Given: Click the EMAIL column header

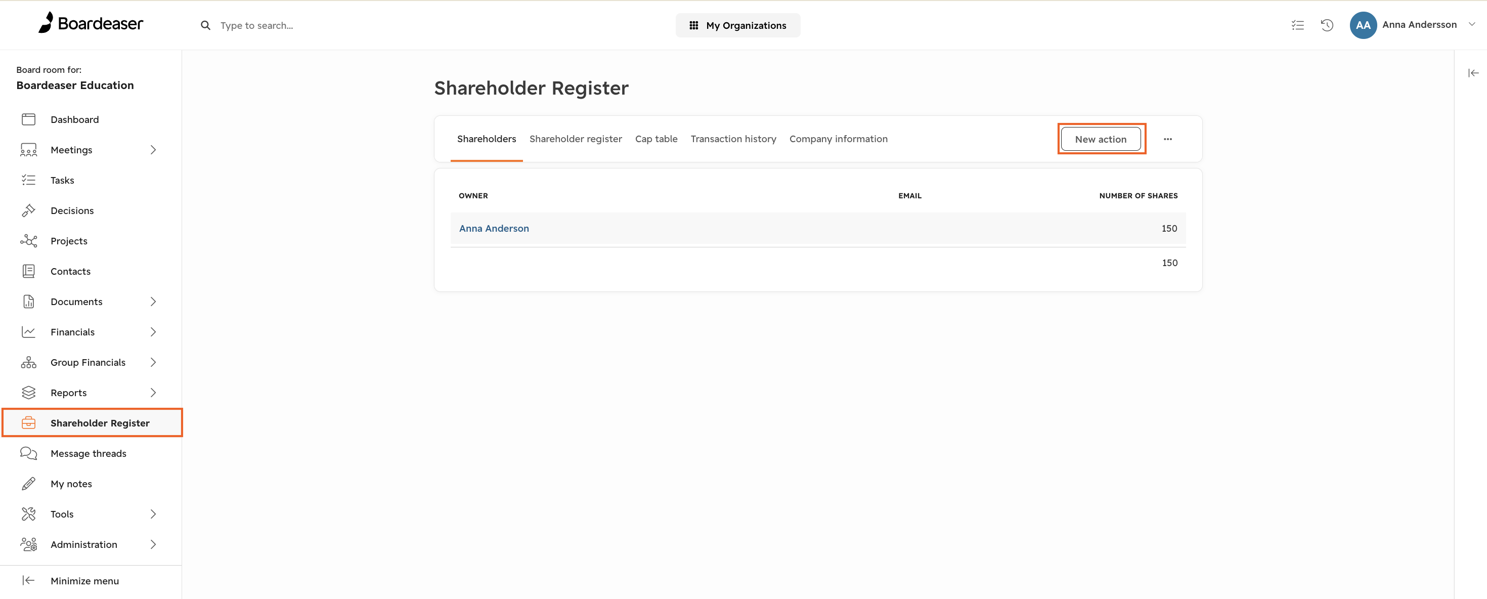Looking at the screenshot, I should (910, 196).
